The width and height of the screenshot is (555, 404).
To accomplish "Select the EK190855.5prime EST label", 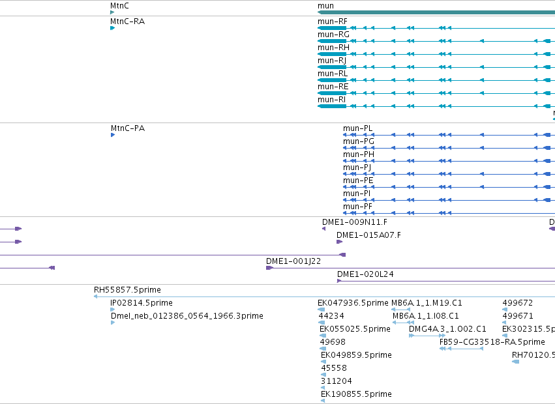I will 357,394.
